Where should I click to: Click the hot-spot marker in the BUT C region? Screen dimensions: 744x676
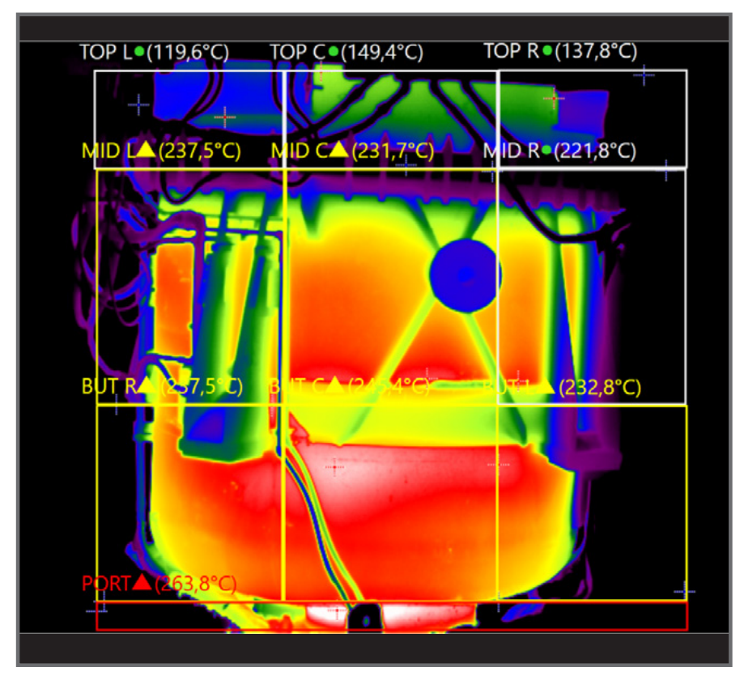(x=334, y=467)
